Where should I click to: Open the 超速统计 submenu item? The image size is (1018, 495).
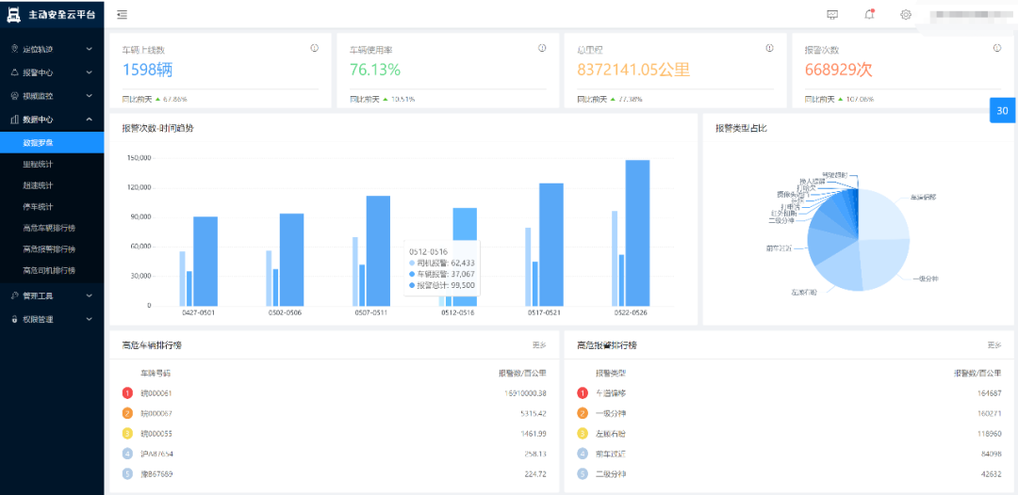(52, 185)
